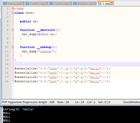The image size is (140, 123).
Task: Click the '__wakeup' function name
Action: click(44, 47)
